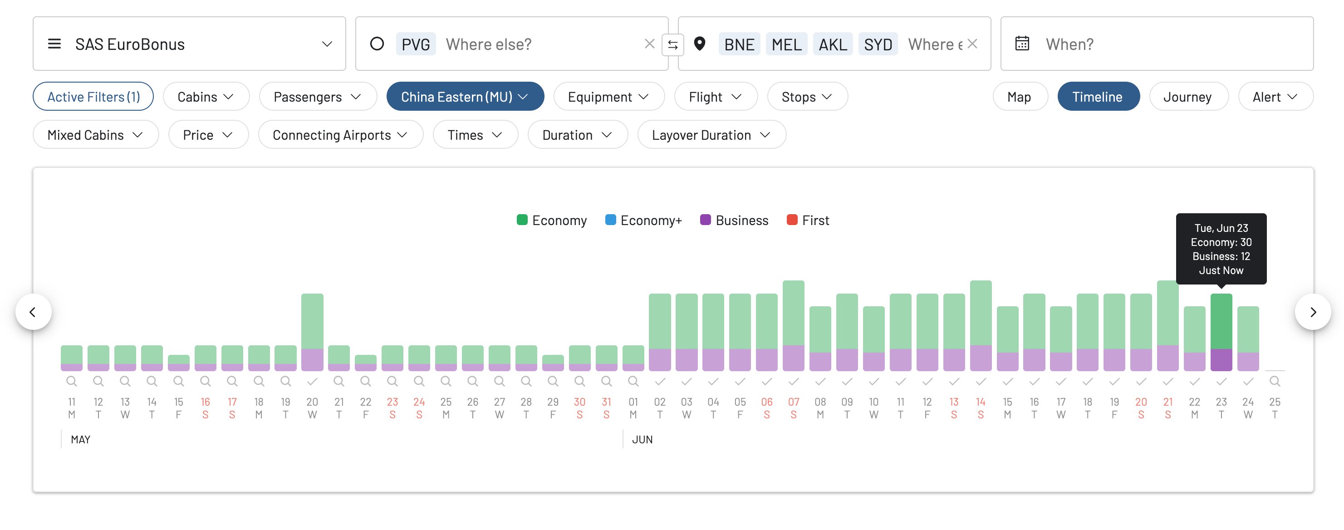Click the hamburger menu icon beside SAS EuroBonus
The image size is (1344, 530).
tap(54, 44)
